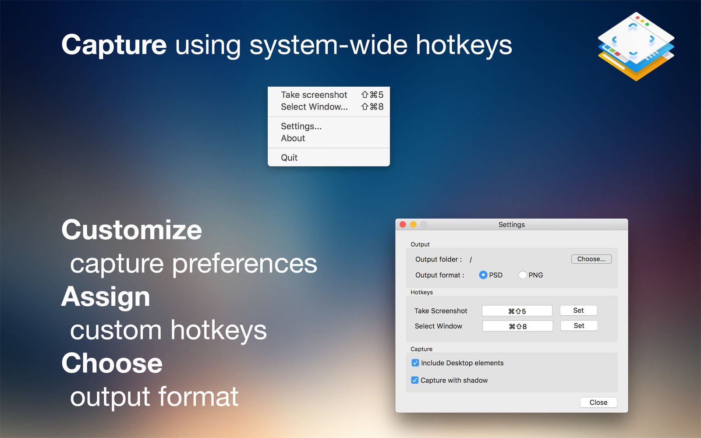Click Choose... to pick output folder
The width and height of the screenshot is (701, 438).
tap(591, 259)
